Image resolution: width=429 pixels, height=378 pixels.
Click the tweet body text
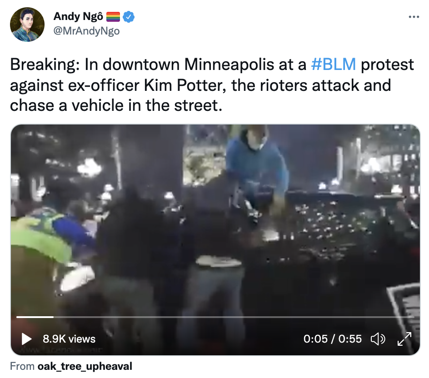tap(212, 85)
